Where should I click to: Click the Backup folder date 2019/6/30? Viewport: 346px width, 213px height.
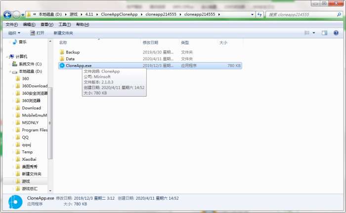point(158,52)
